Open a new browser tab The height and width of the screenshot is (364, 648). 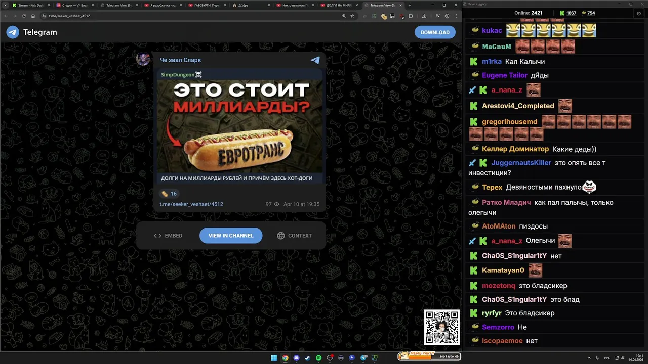(x=410, y=5)
